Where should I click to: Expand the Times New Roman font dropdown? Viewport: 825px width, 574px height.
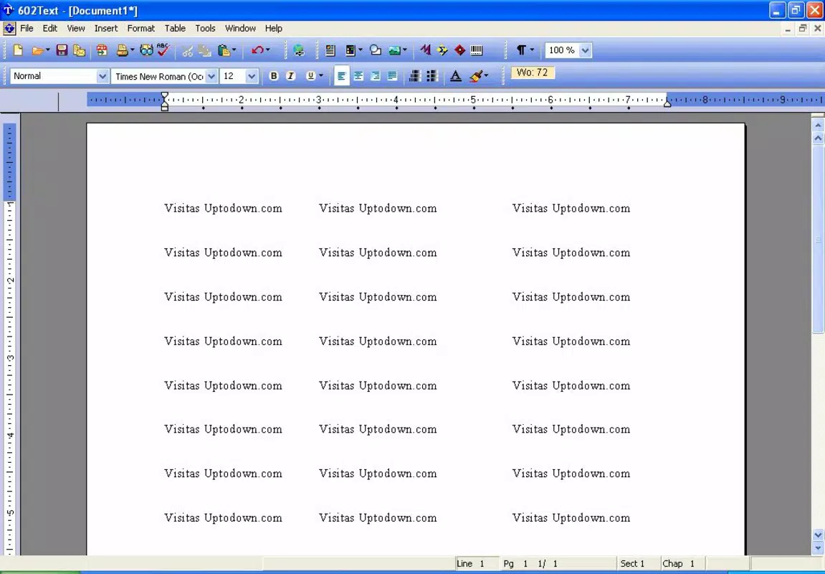(211, 76)
